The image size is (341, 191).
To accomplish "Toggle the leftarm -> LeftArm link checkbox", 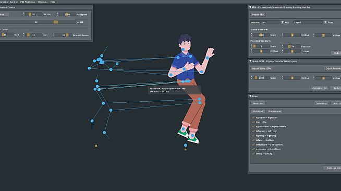I will [253, 140].
